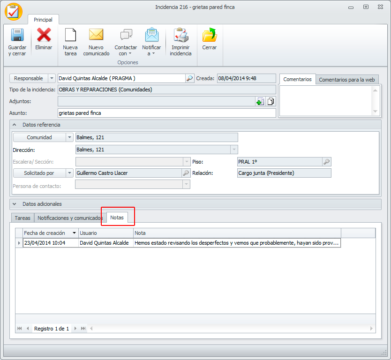Minimize the Incidencia 216 window

(x=351, y=7)
